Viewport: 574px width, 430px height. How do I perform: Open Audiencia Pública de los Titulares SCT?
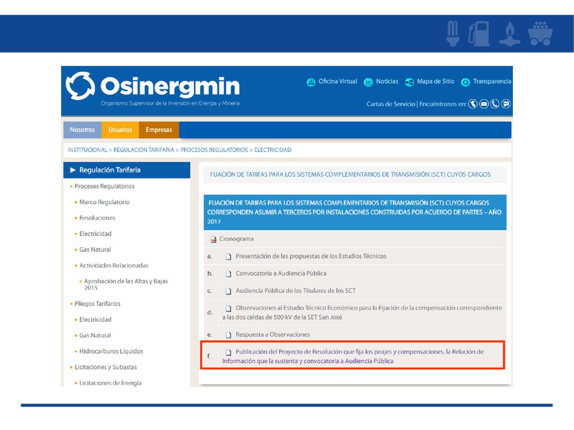[x=295, y=291]
